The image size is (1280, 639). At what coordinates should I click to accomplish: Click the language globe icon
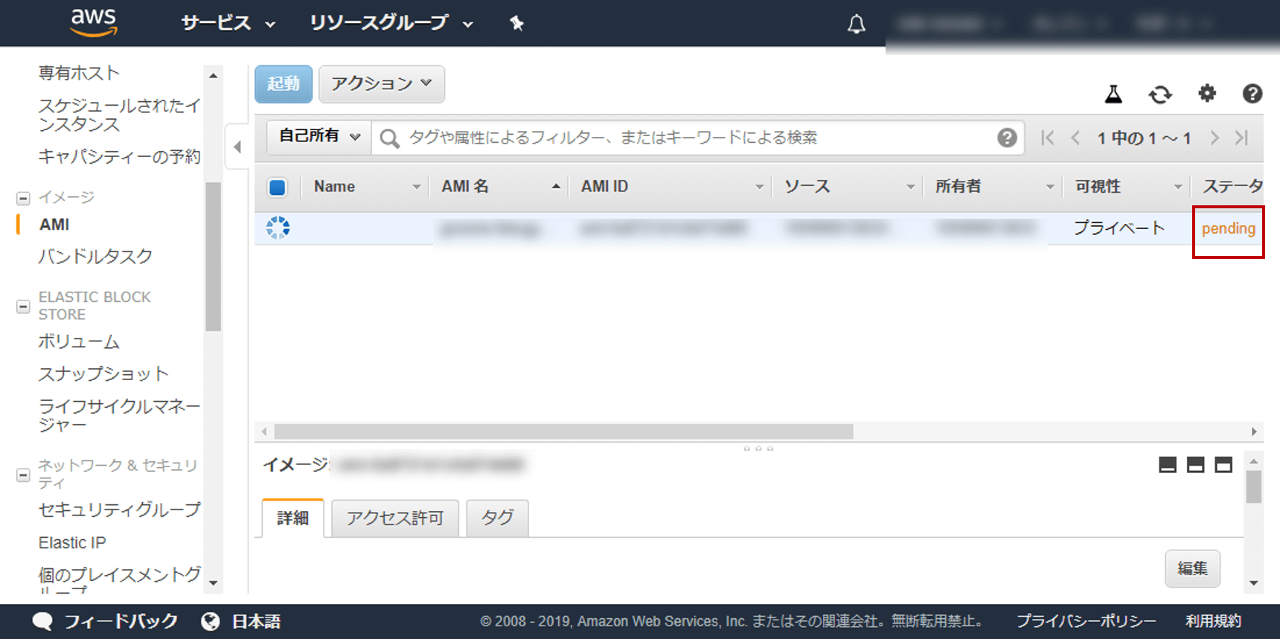211,621
